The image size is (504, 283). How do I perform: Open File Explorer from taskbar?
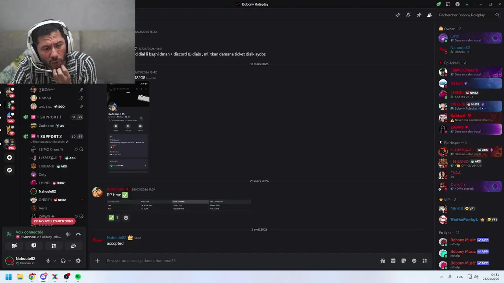click(20, 277)
